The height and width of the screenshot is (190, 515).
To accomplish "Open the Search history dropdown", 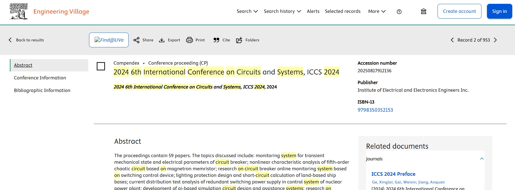I will [x=282, y=11].
